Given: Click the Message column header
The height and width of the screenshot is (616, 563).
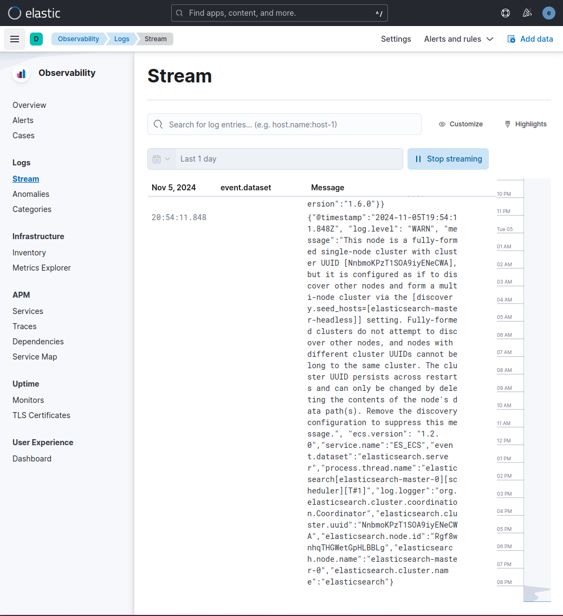Looking at the screenshot, I should click(327, 188).
